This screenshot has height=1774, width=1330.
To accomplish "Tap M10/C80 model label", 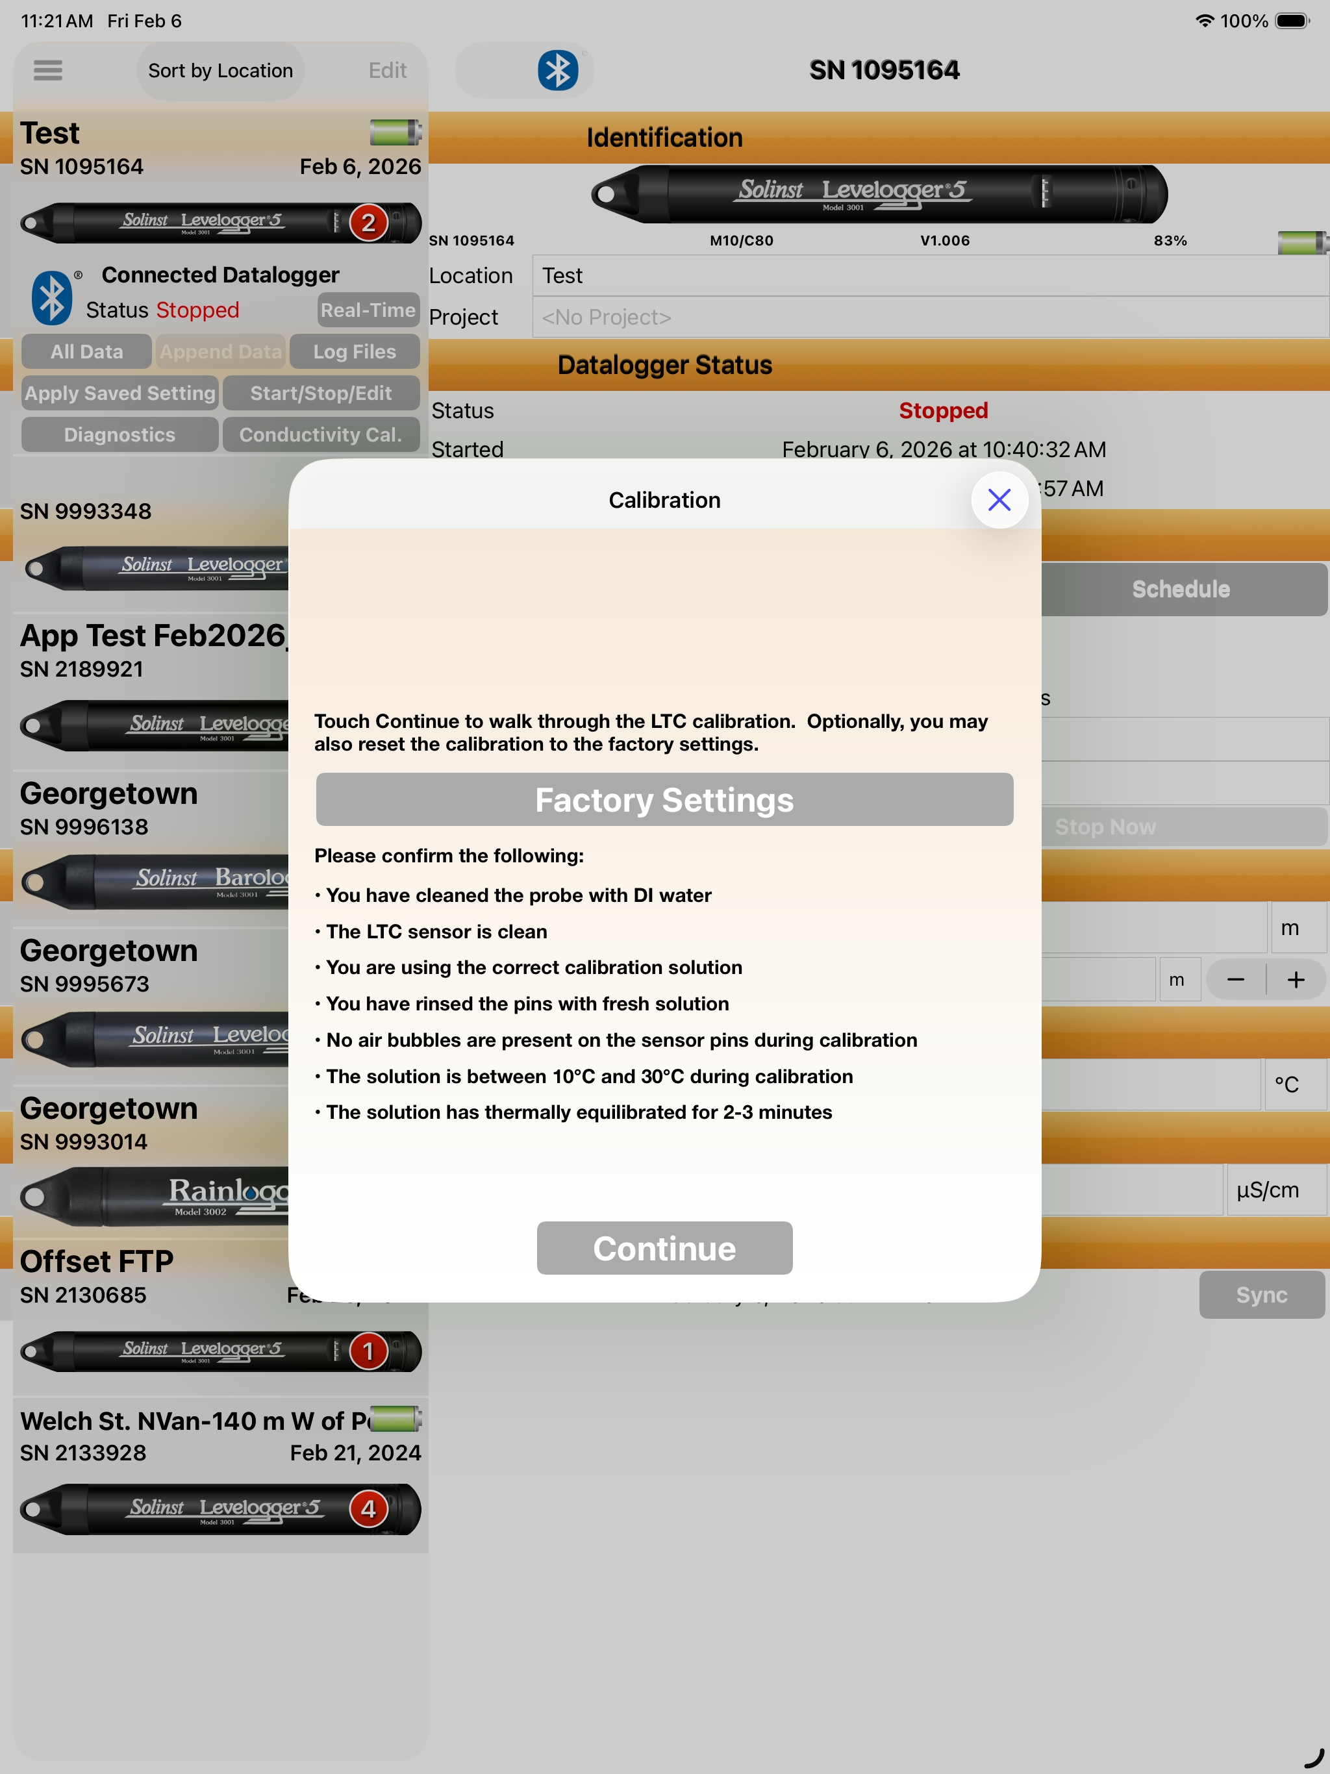I will (741, 241).
